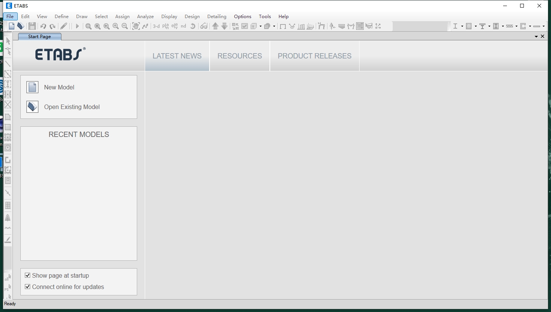Open dropdown arrow beside flat slab line icon

(x=543, y=26)
